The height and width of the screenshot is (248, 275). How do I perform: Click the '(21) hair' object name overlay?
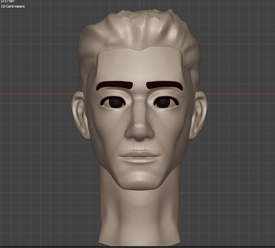point(8,1)
